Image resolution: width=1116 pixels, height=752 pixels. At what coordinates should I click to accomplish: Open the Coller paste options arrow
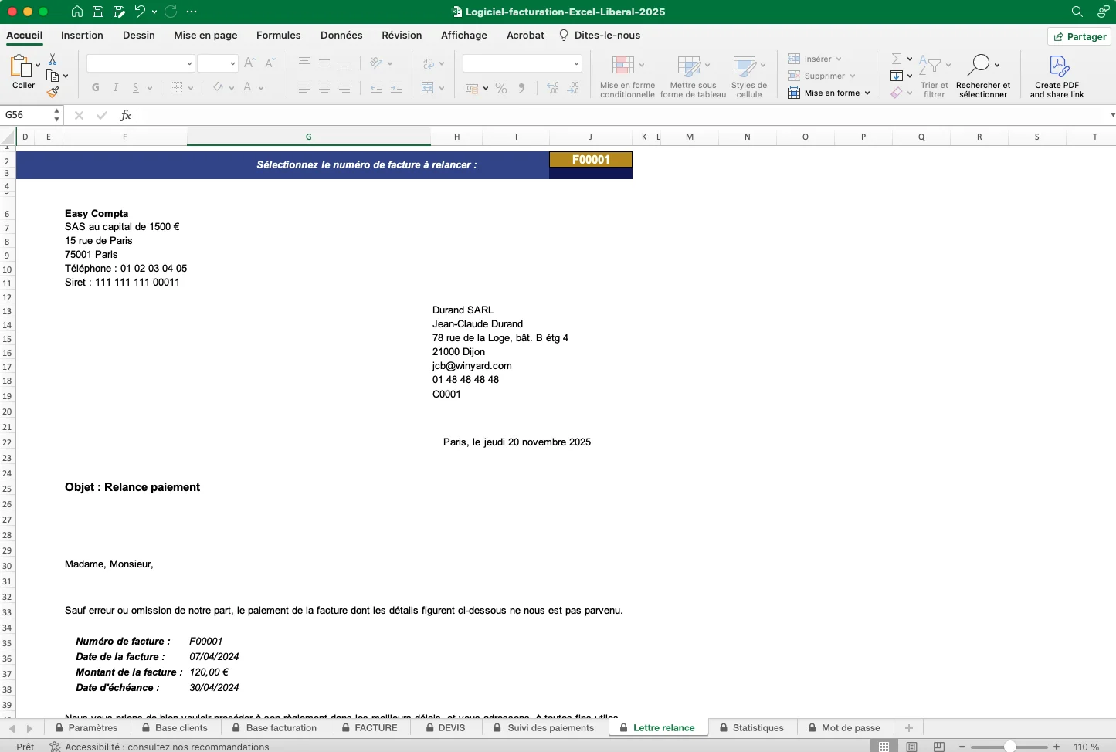[38, 65]
